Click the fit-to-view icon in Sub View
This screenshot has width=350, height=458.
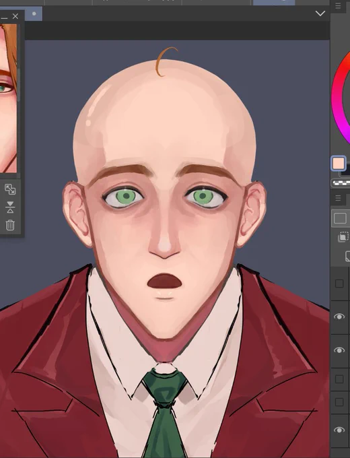coord(10,189)
